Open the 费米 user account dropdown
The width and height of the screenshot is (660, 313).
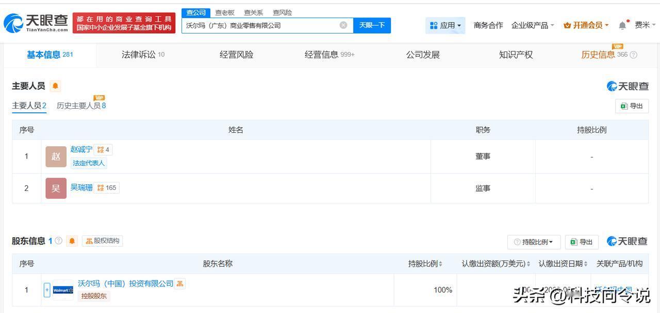click(x=645, y=25)
